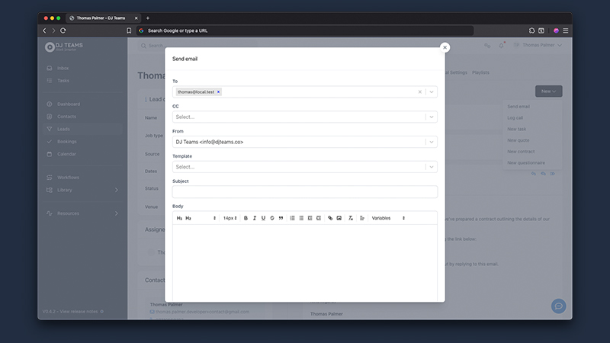The image size is (610, 343).
Task: Click the Subject input field
Action: [x=304, y=192]
